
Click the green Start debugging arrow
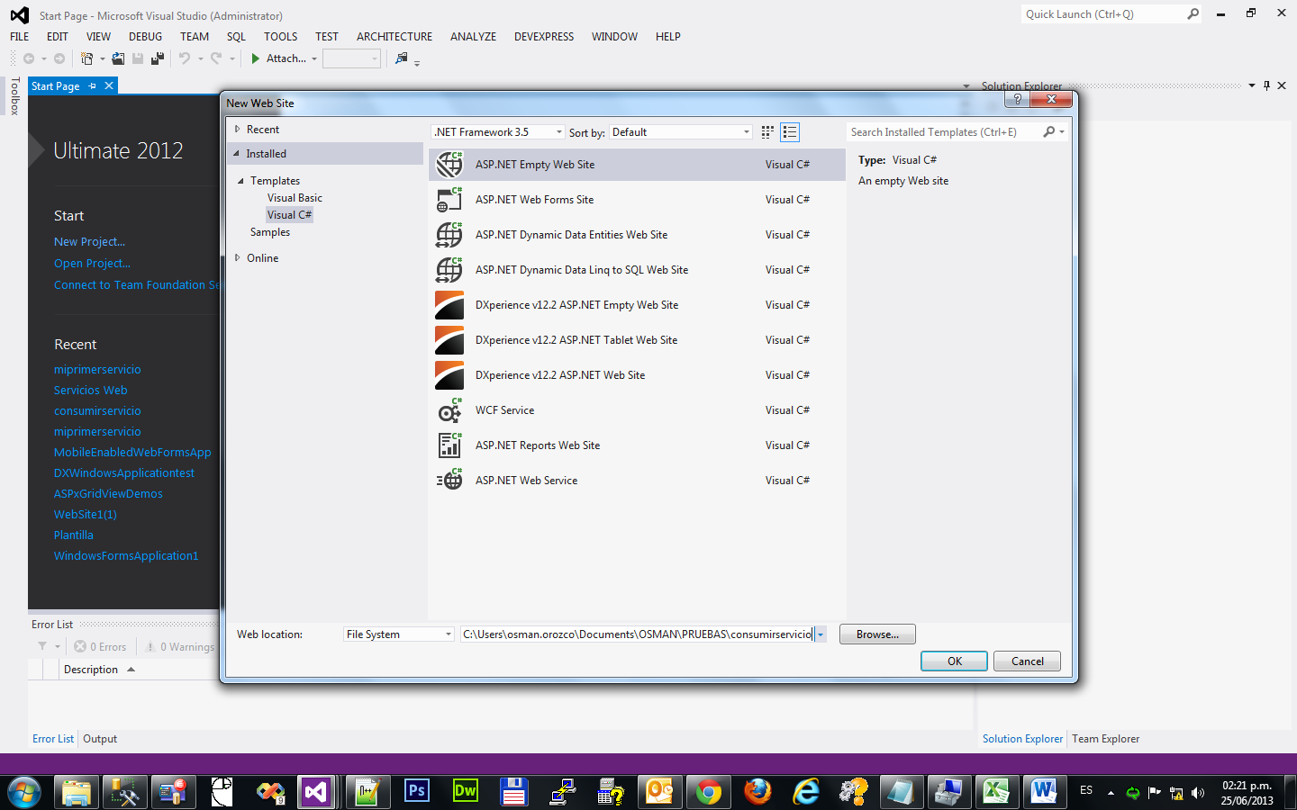pos(256,58)
